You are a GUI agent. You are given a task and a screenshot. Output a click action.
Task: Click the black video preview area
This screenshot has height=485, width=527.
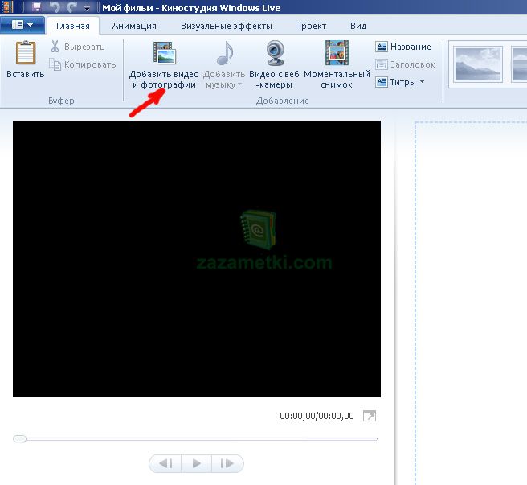pos(197,259)
